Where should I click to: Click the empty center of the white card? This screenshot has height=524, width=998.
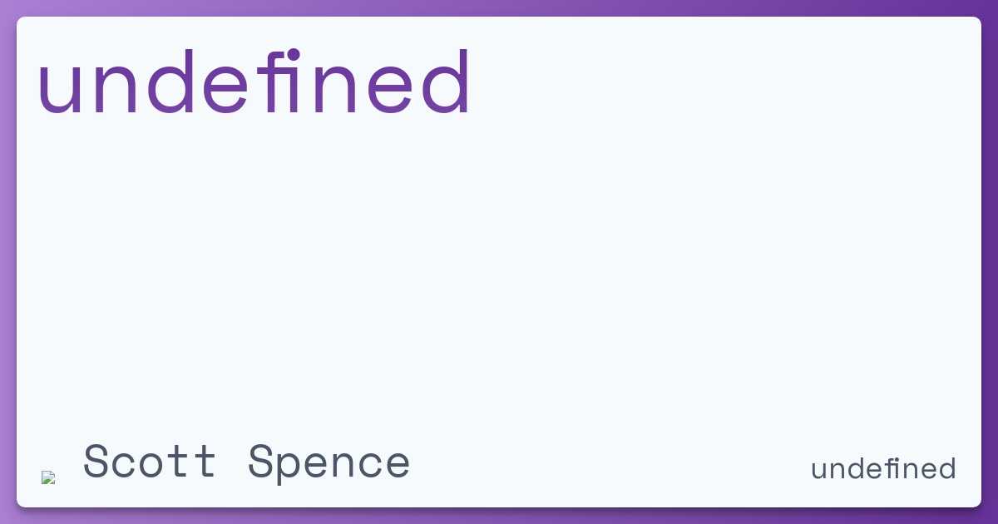[x=499, y=266]
